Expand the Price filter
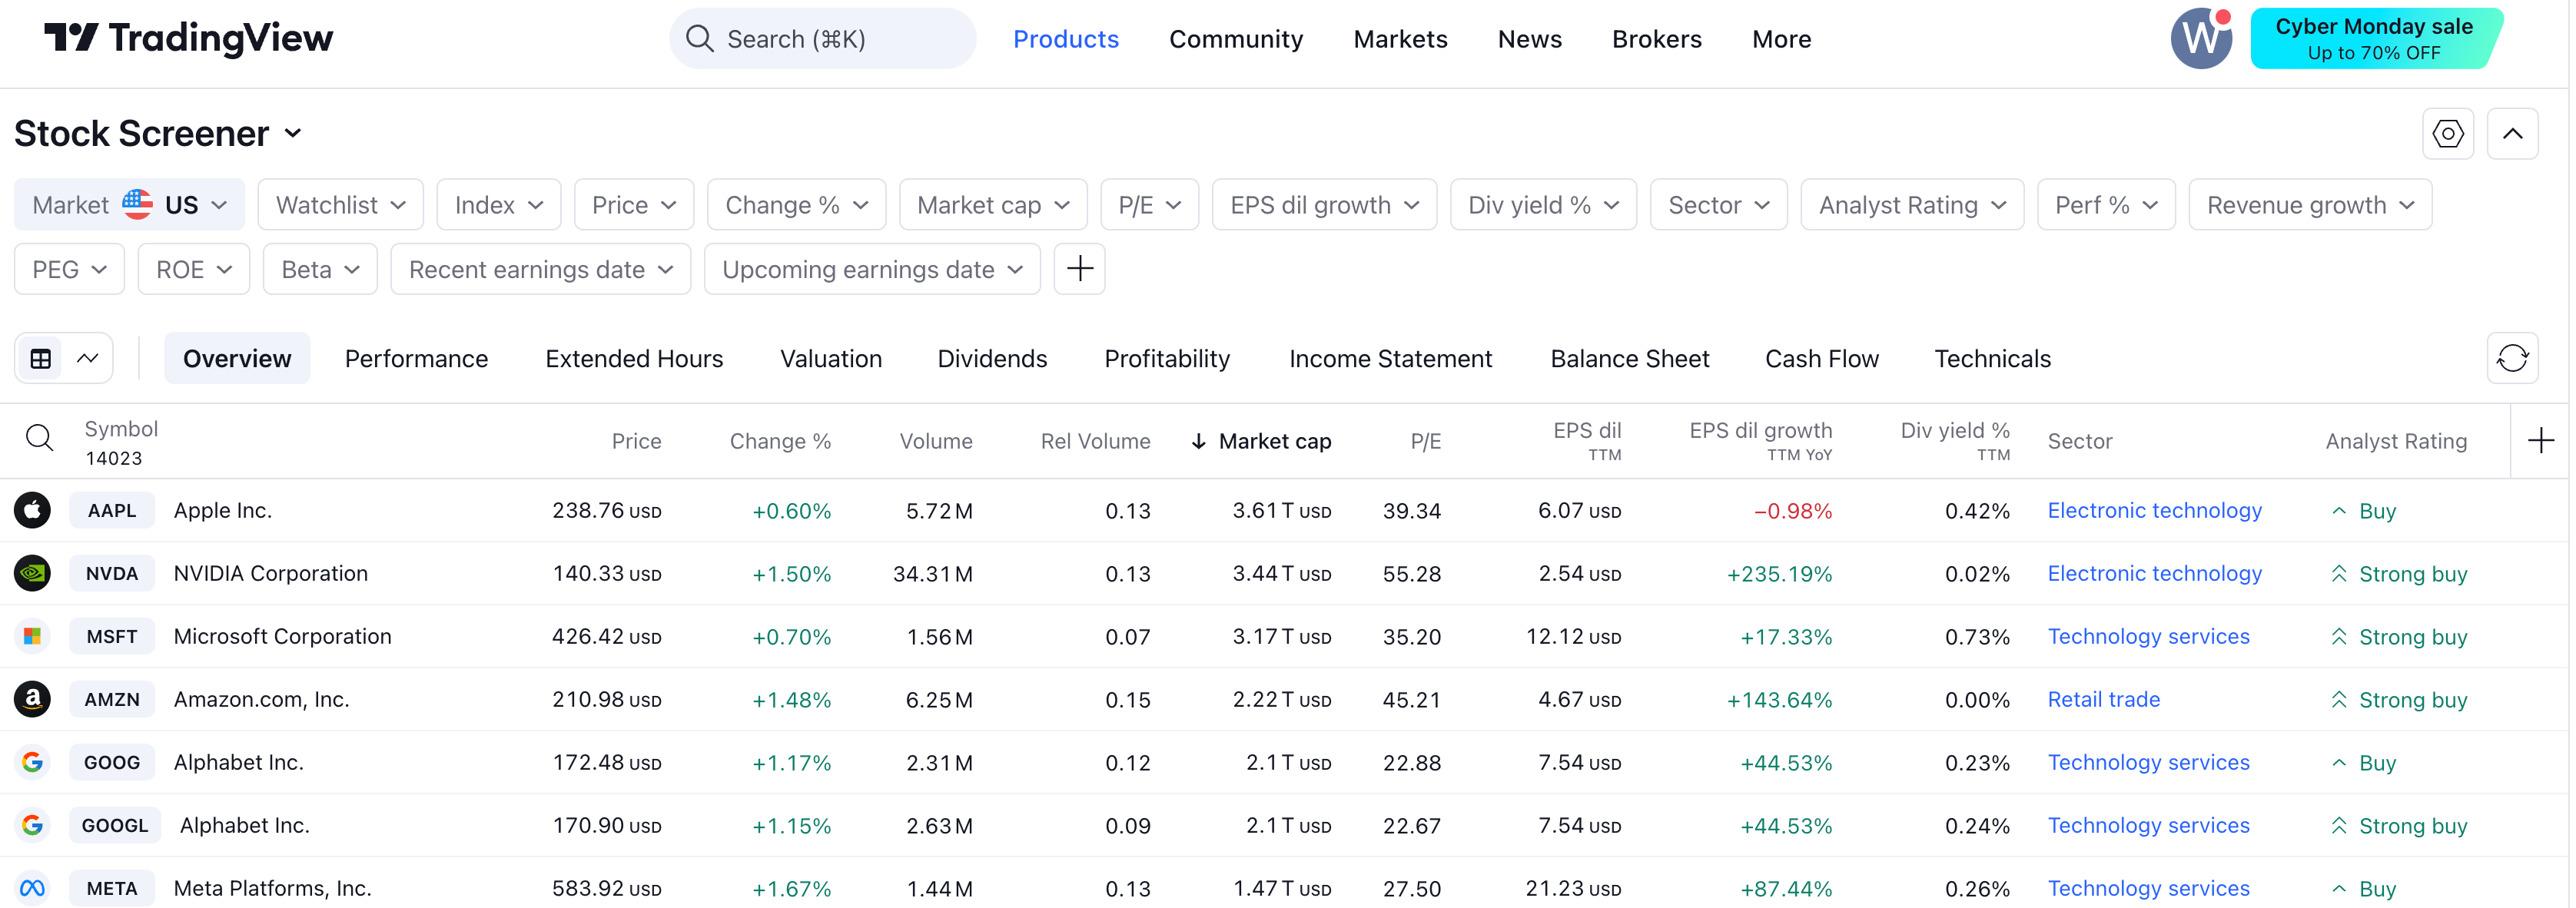Viewport: 2576px width, 908px height. pos(633,205)
